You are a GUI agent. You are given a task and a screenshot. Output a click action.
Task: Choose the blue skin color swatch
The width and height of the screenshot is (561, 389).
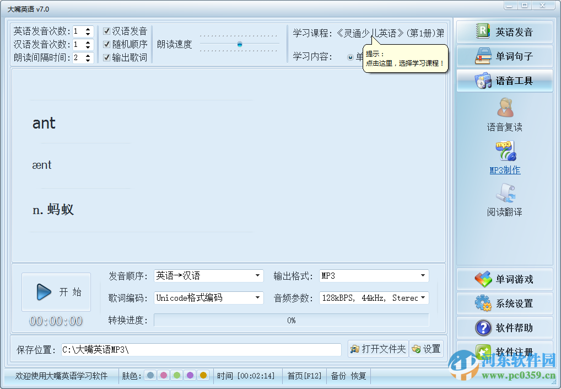[150, 375]
